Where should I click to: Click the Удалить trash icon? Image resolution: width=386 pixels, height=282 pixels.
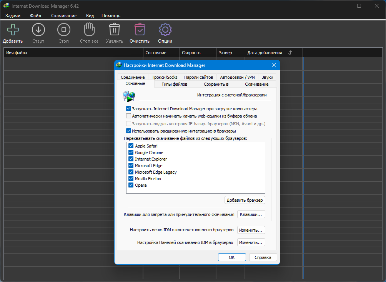[114, 30]
